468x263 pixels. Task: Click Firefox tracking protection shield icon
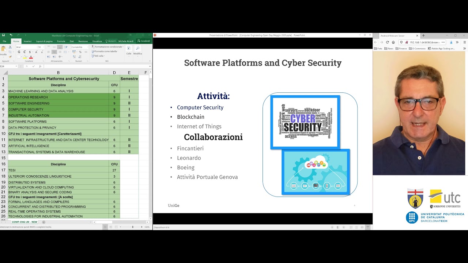(401, 42)
